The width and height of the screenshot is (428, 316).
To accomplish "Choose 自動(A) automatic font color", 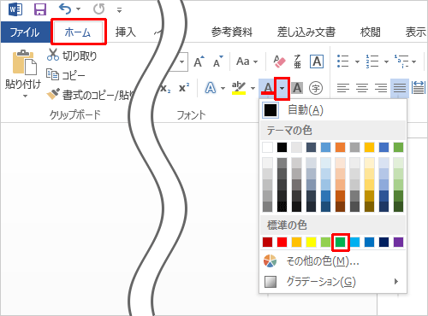I will click(333, 110).
